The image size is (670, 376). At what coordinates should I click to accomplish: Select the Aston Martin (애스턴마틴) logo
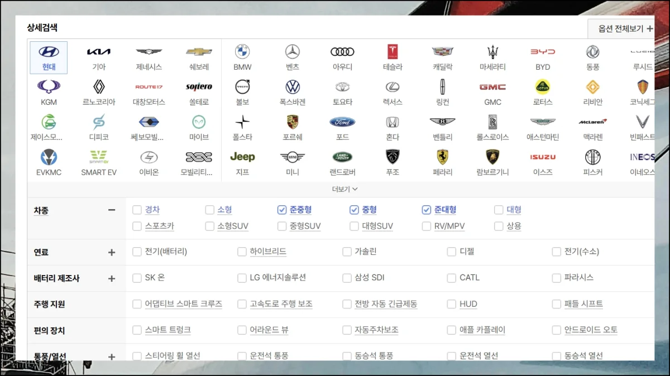(x=543, y=122)
